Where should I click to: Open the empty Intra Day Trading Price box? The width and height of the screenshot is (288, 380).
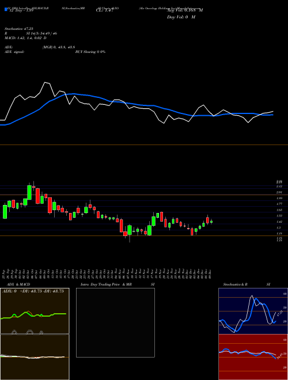point(115,322)
